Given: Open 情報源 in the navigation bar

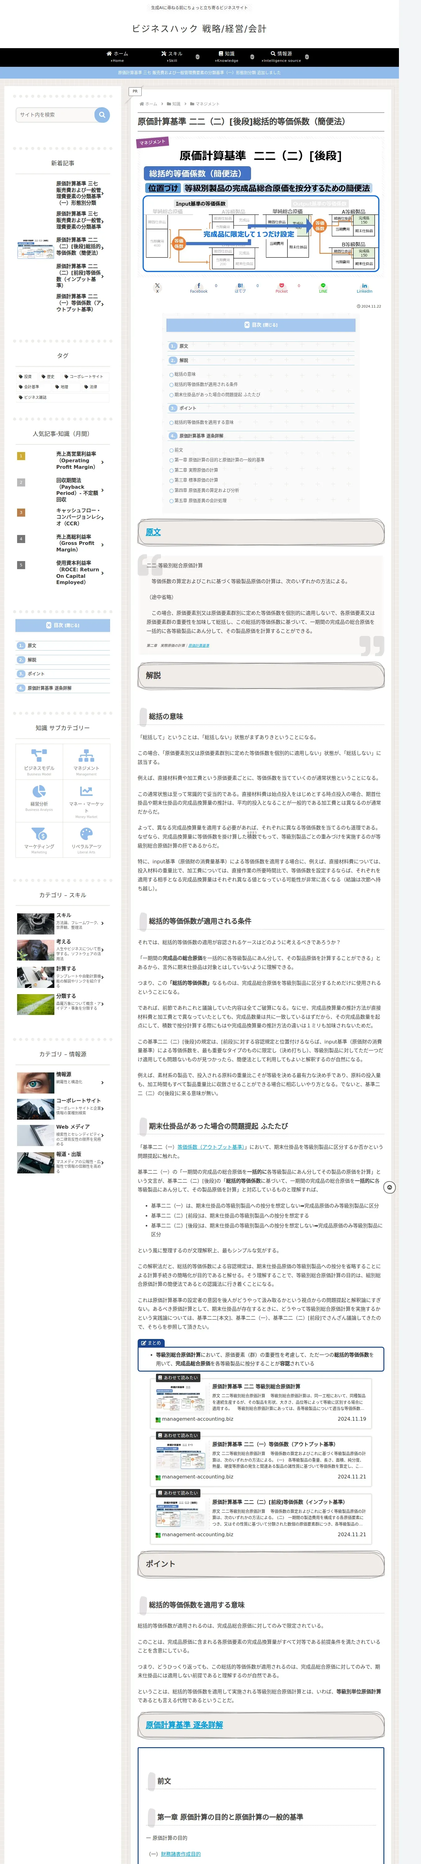Looking at the screenshot, I should [x=281, y=57].
